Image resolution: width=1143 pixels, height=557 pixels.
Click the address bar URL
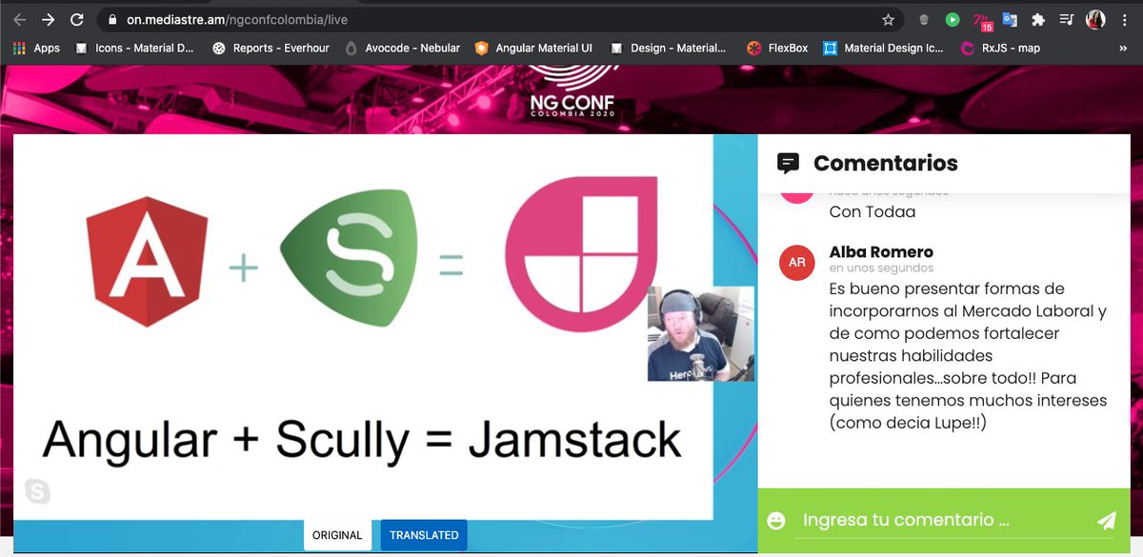[237, 19]
